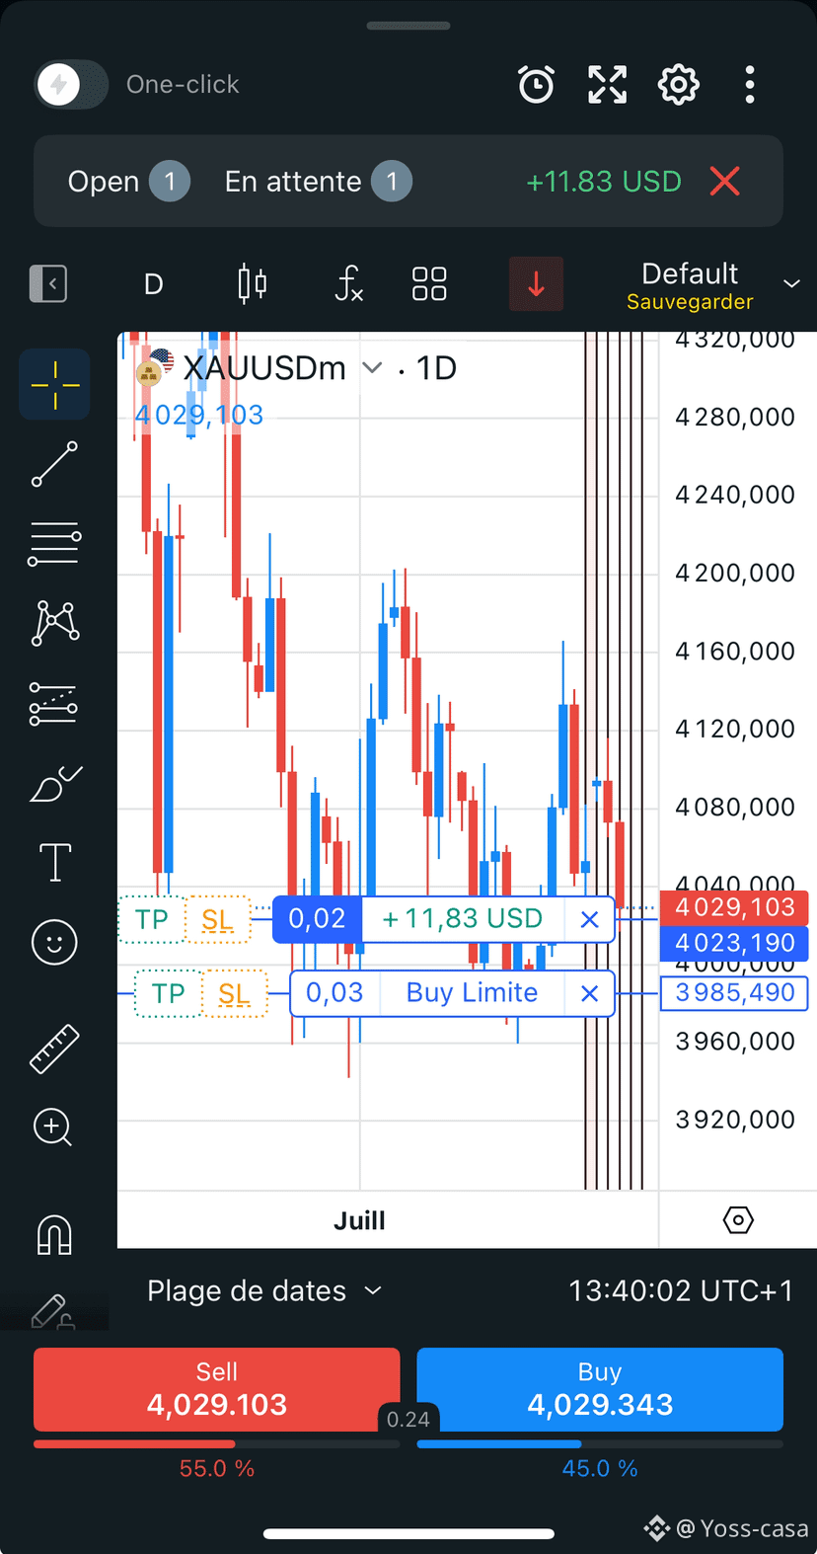This screenshot has width=817, height=1554.
Task: Select the XABCD pattern tool
Action: coord(55,623)
